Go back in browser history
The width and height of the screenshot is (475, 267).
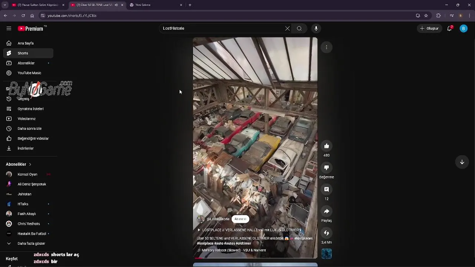(x=6, y=16)
